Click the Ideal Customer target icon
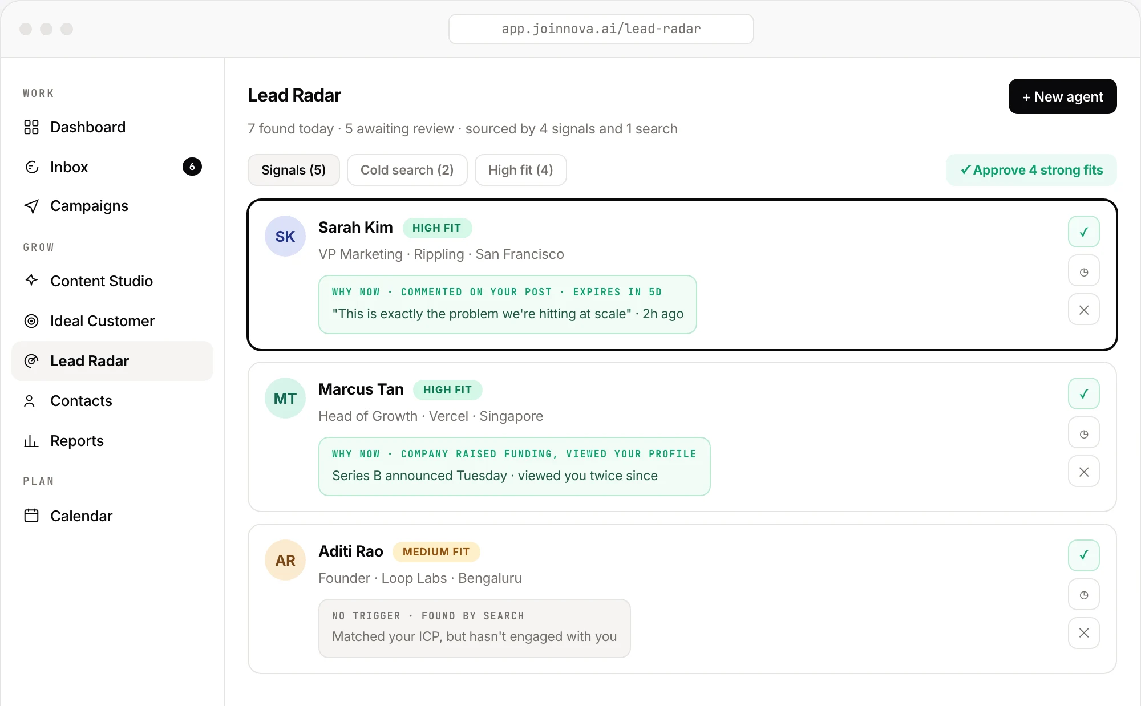This screenshot has height=706, width=1141. coord(31,321)
